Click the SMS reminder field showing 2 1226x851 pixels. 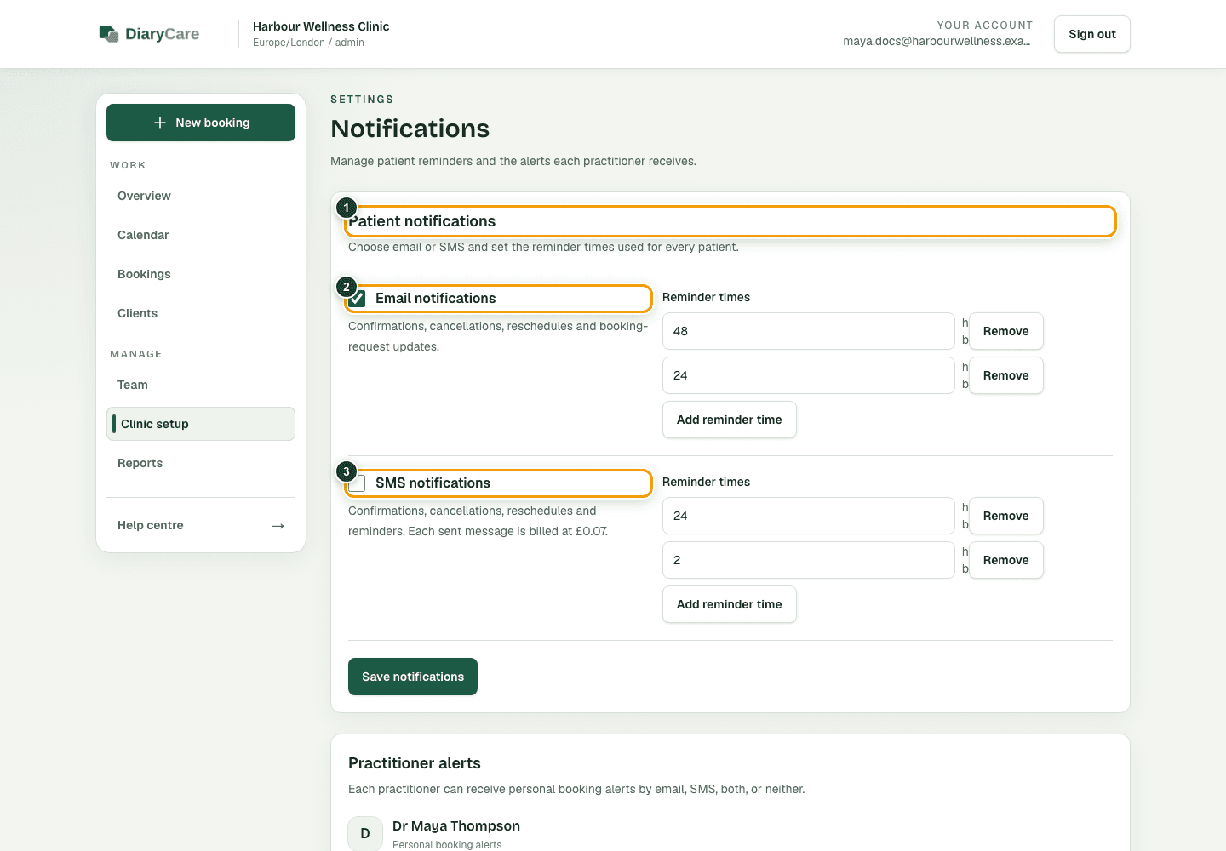click(809, 560)
